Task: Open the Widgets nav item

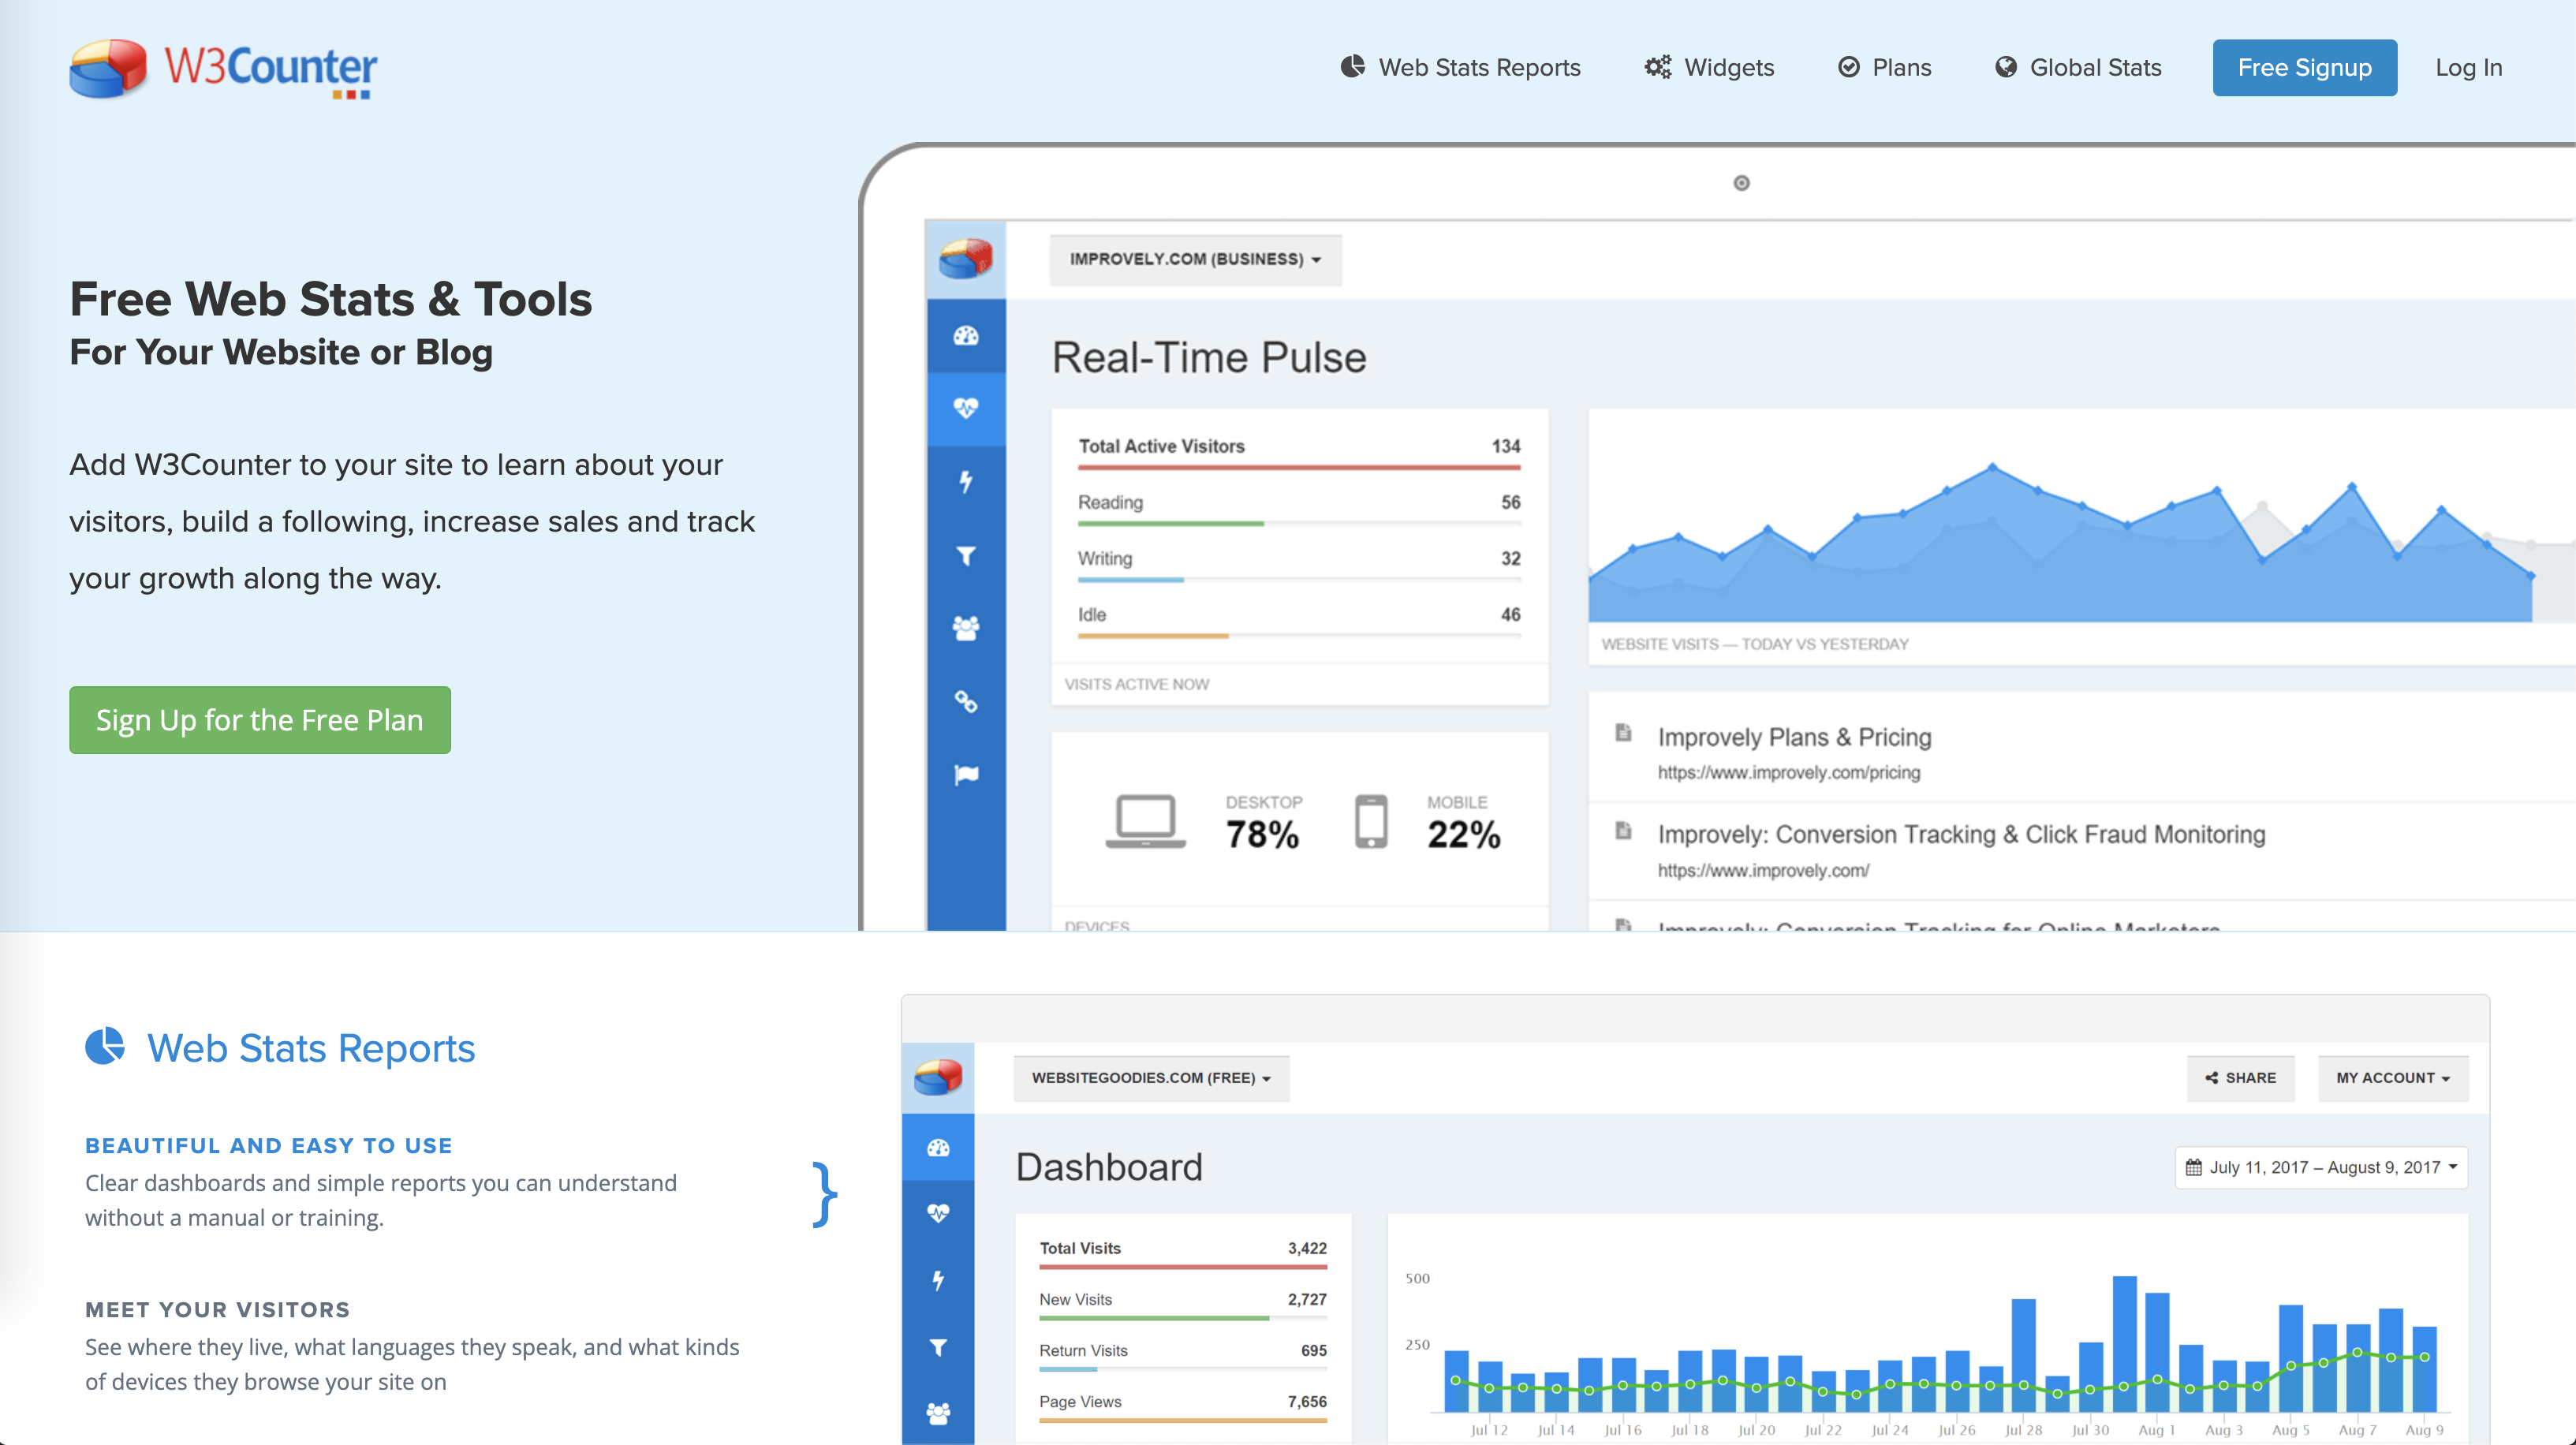Action: [1709, 67]
